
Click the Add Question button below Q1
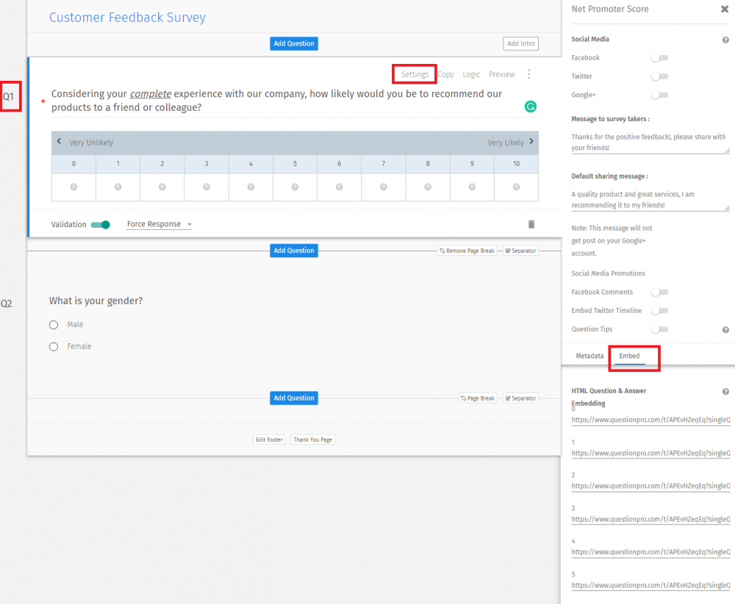point(293,251)
